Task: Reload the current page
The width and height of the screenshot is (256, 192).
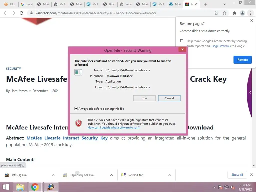Action: click(x=21, y=13)
